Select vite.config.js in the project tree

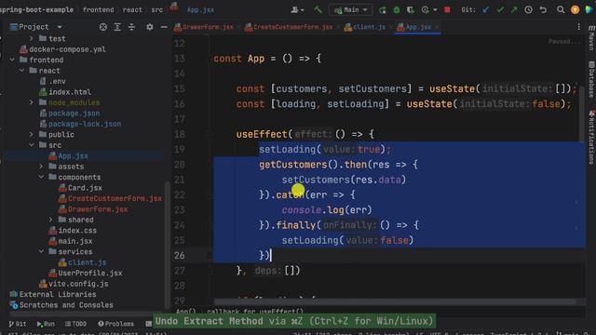pos(78,283)
